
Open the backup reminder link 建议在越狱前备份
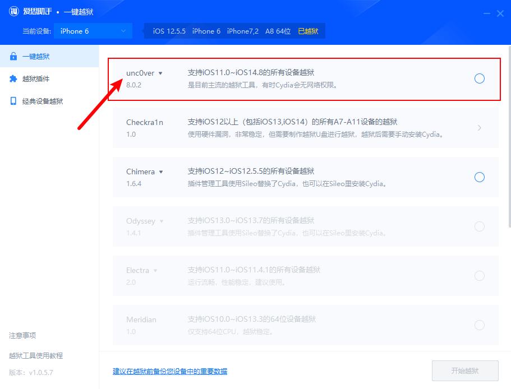pyautogui.click(x=169, y=371)
